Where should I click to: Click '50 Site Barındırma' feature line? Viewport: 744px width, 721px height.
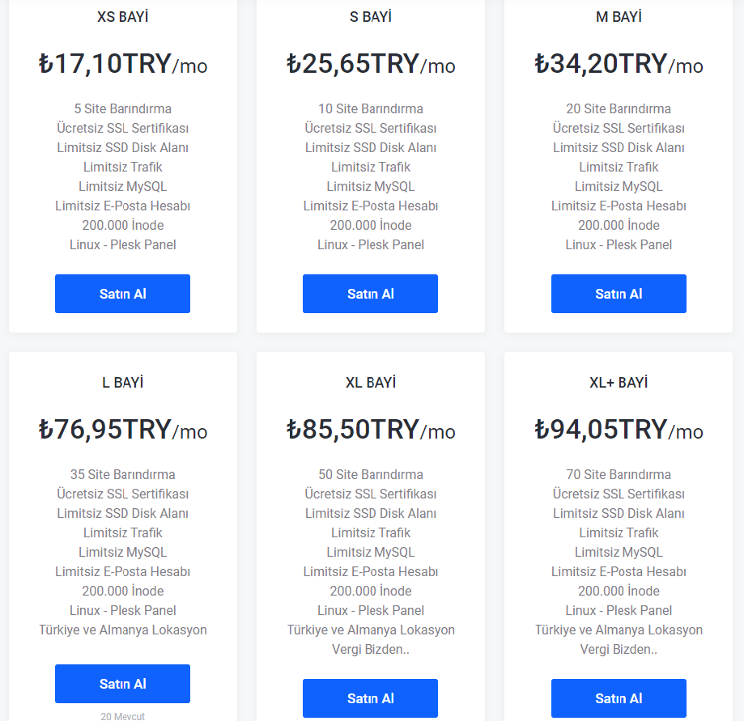point(371,474)
